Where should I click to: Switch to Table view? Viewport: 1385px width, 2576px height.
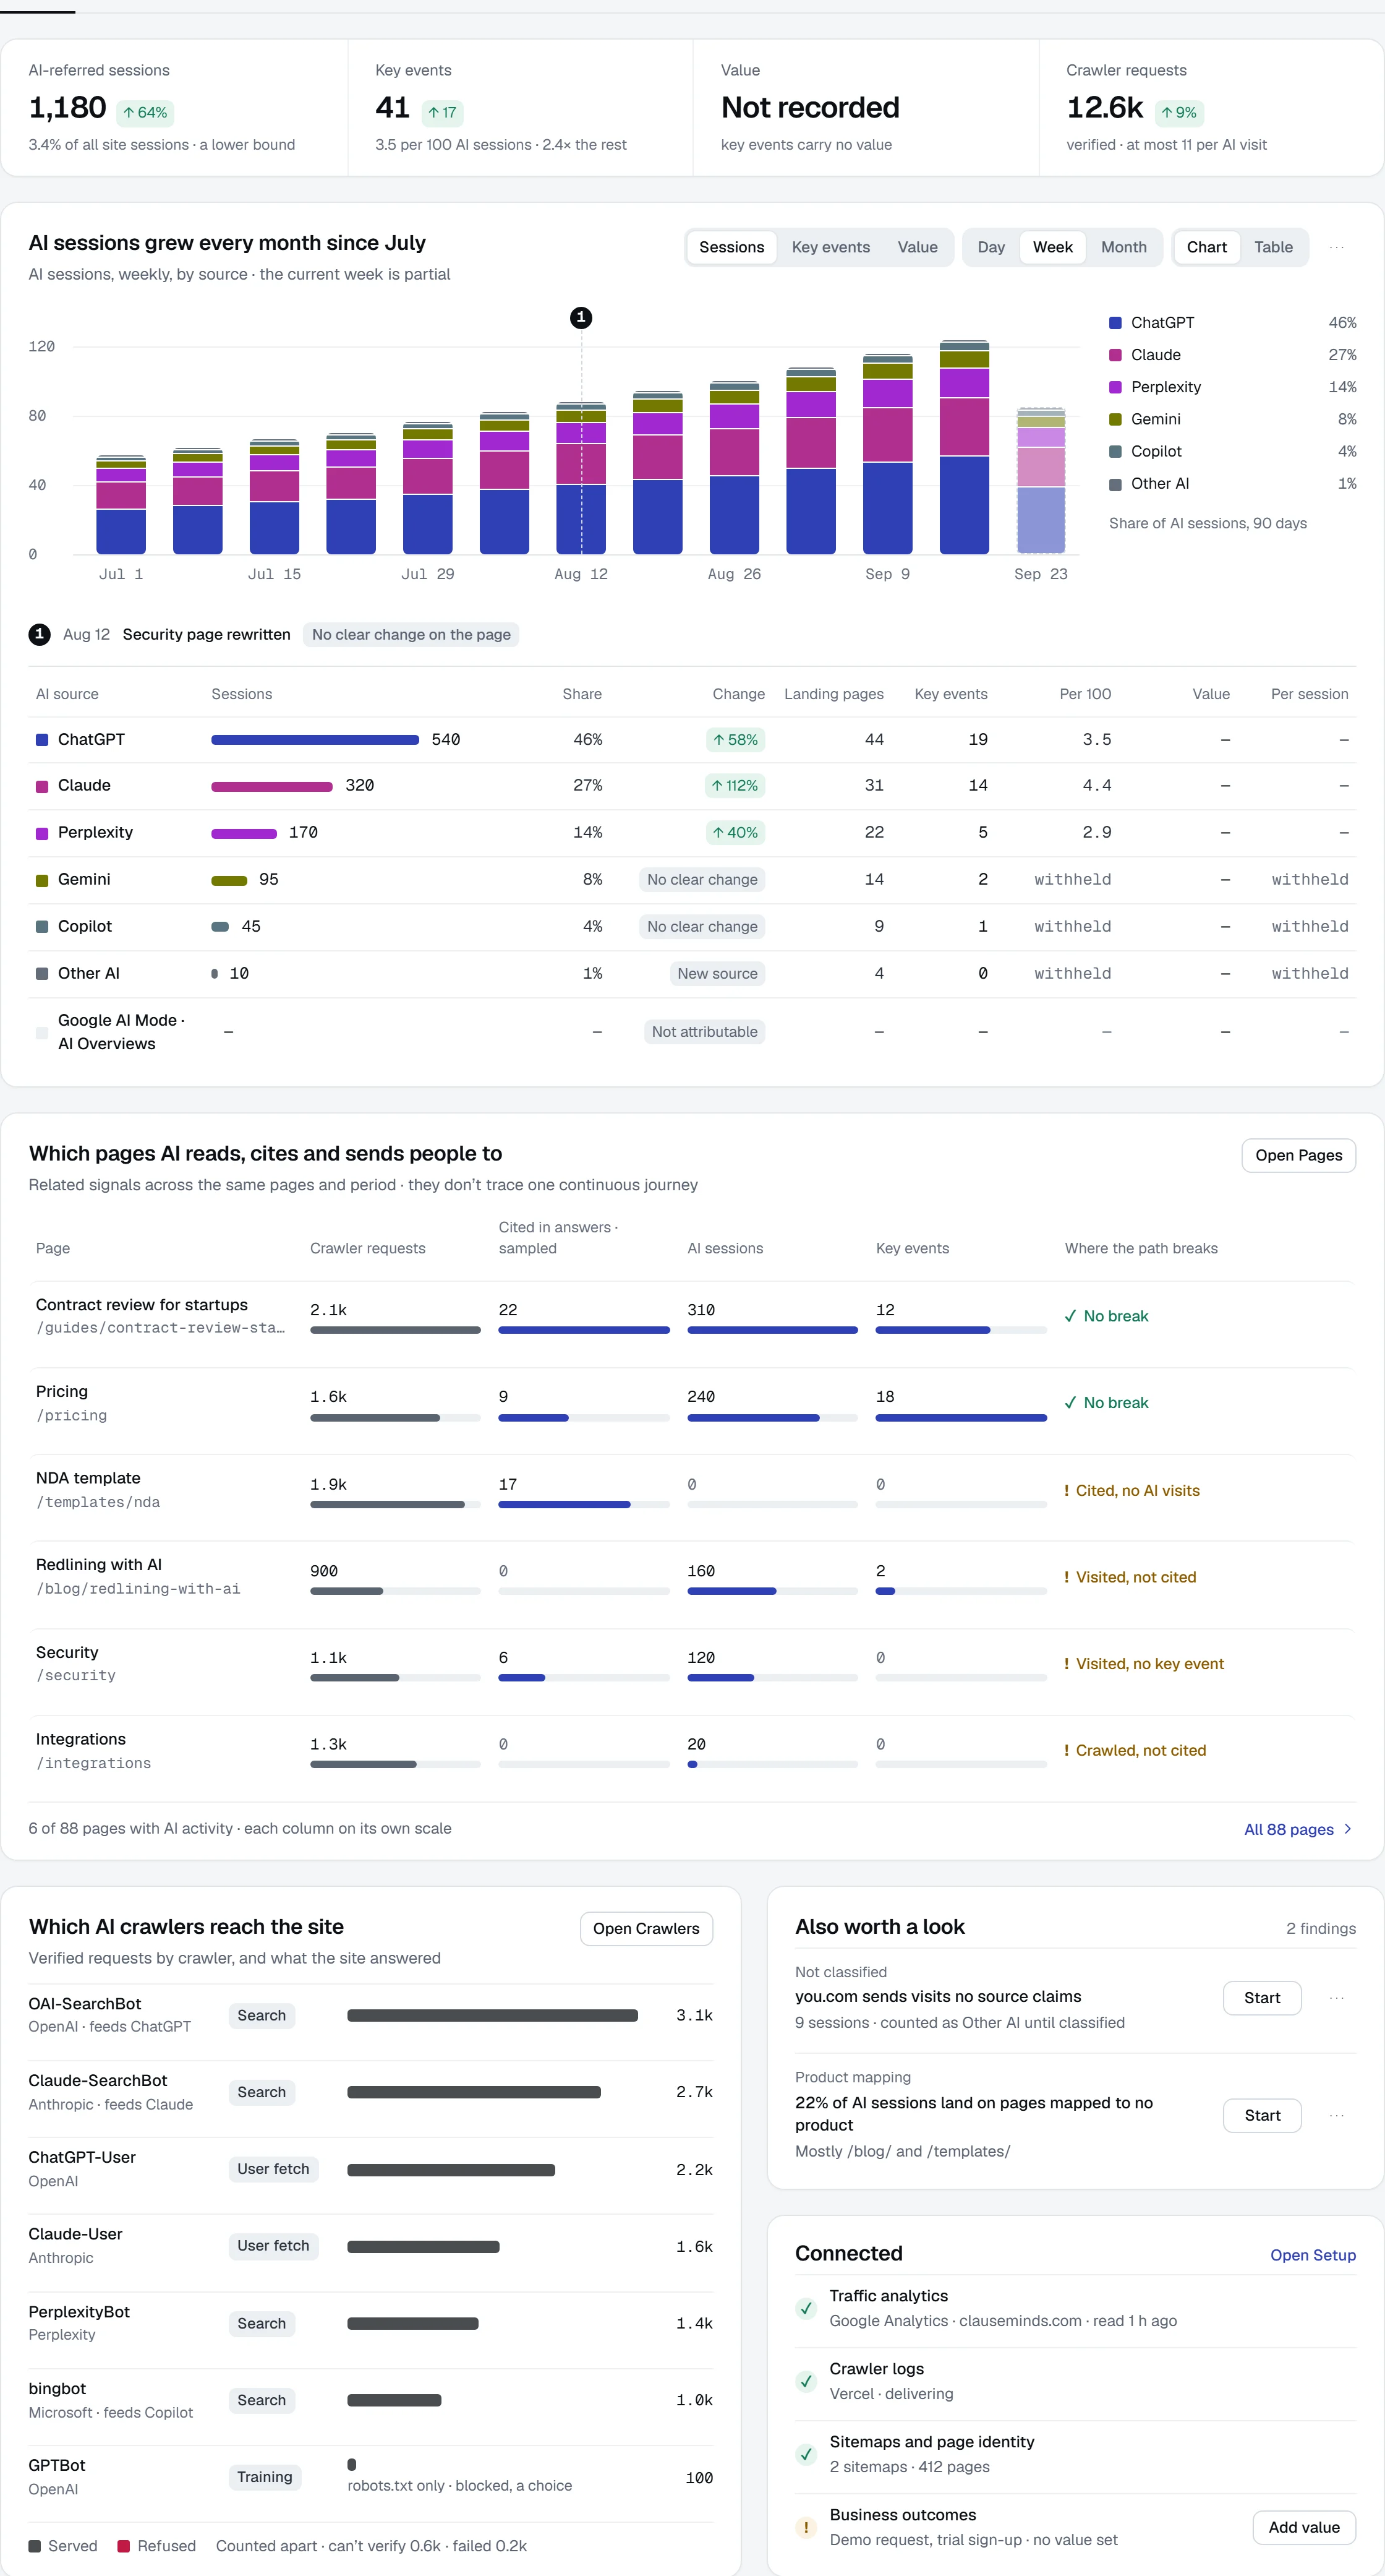pyautogui.click(x=1273, y=247)
